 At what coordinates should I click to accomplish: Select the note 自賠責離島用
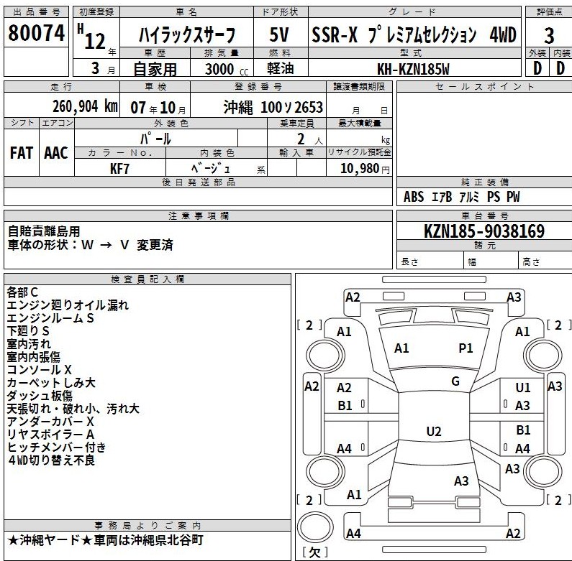tap(44, 231)
